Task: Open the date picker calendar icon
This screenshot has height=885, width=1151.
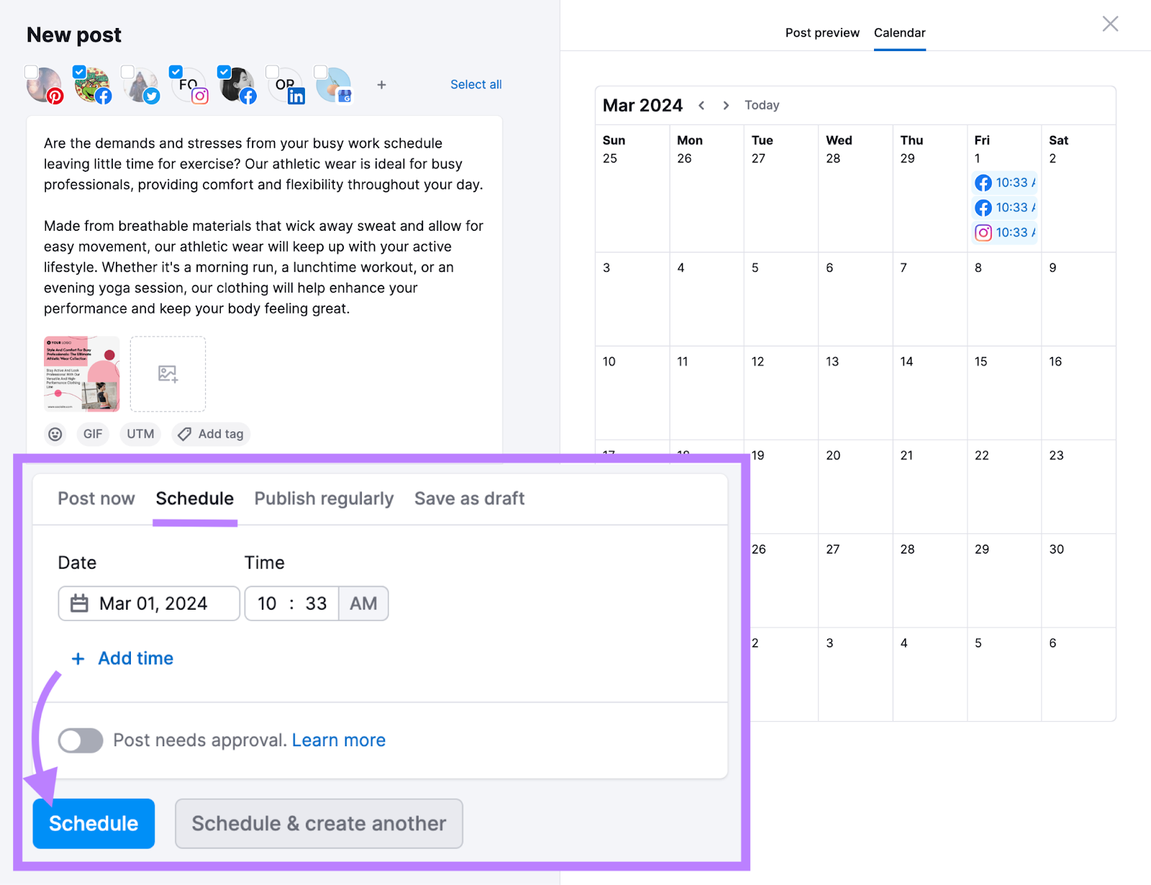Action: pyautogui.click(x=81, y=603)
